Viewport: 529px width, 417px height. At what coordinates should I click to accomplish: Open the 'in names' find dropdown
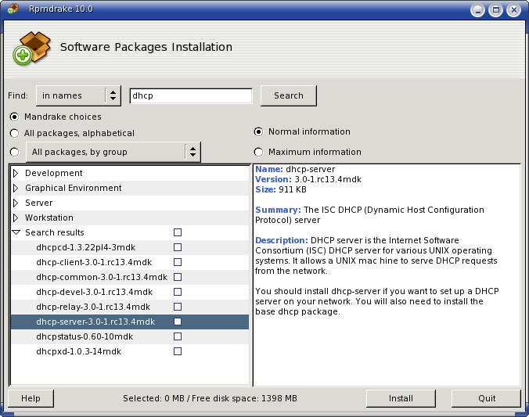point(78,95)
